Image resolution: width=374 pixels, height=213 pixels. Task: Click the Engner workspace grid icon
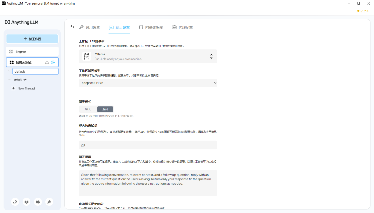click(x=11, y=52)
